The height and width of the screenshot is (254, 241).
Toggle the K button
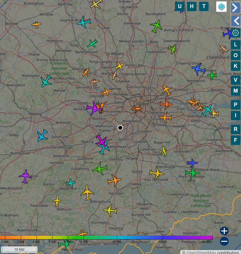click(x=235, y=66)
